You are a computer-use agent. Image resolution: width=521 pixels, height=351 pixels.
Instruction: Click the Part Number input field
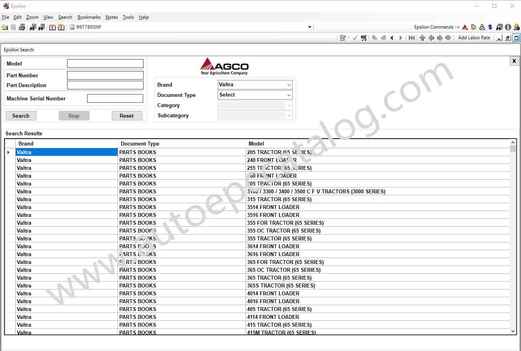click(x=105, y=75)
